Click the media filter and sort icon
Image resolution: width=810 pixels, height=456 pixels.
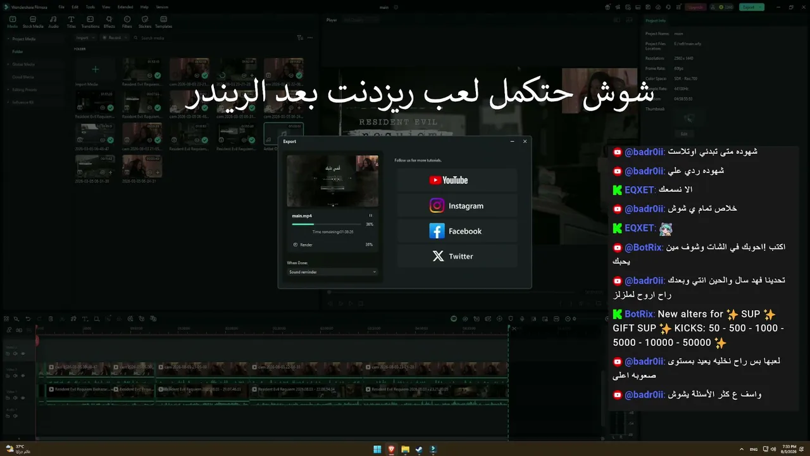click(300, 38)
